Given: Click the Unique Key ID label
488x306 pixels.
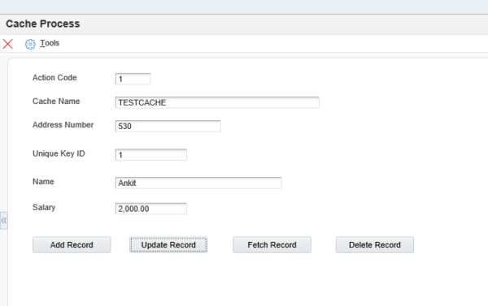Looking at the screenshot, I should pos(59,153).
